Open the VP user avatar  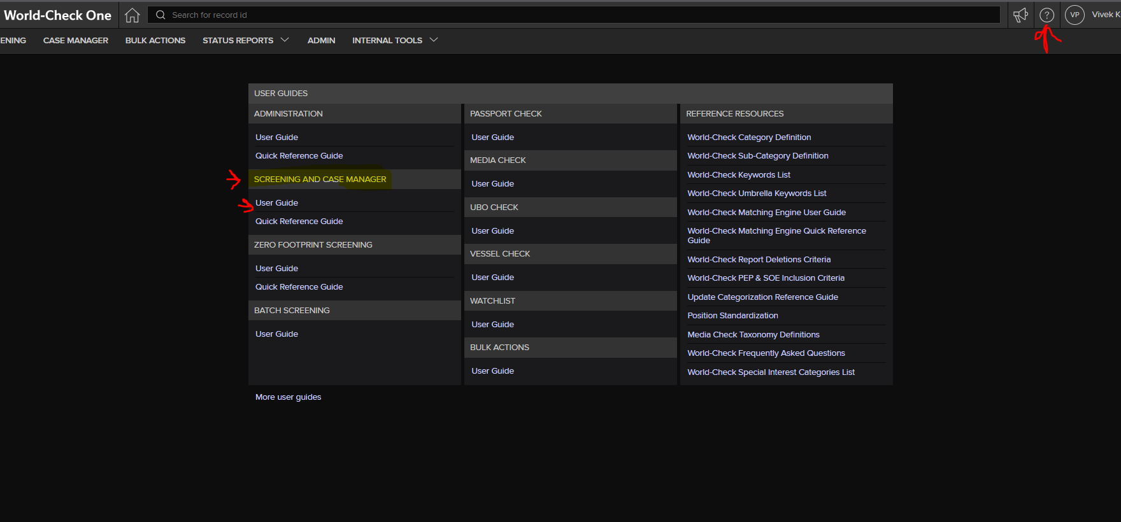[1075, 15]
